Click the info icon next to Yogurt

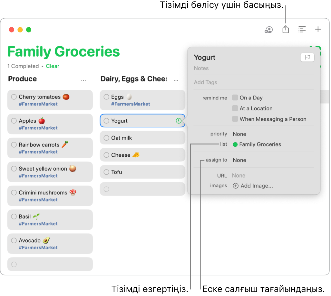point(180,121)
